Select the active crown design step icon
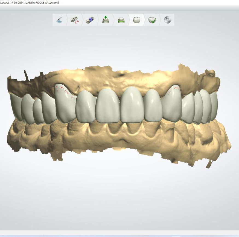 point(136,20)
